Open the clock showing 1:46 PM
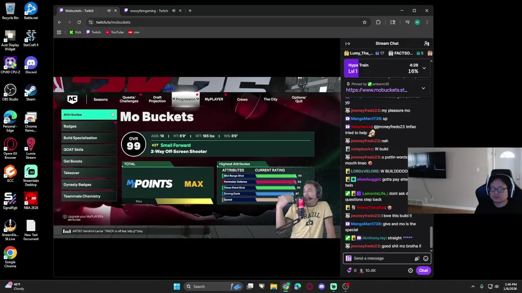522x293 pixels. tap(511, 286)
